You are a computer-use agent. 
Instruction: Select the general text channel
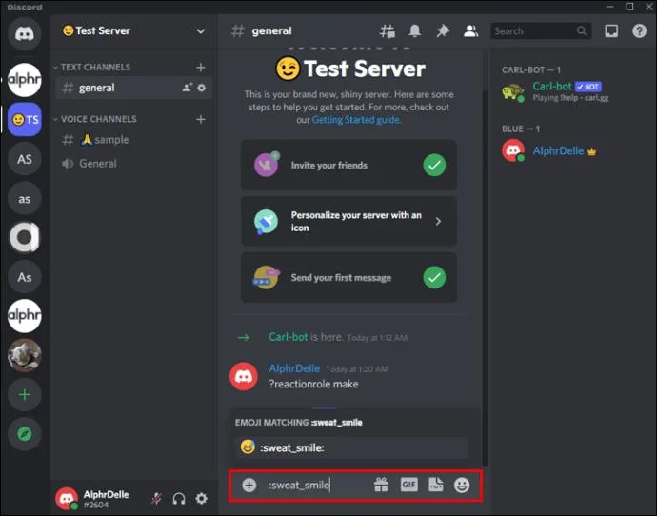(133, 88)
